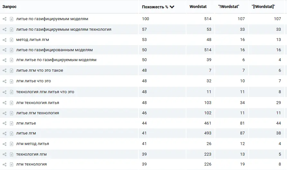The width and height of the screenshot is (287, 170).
Task: Click document icon beside 'лгм технология литья'
Action: (12, 103)
